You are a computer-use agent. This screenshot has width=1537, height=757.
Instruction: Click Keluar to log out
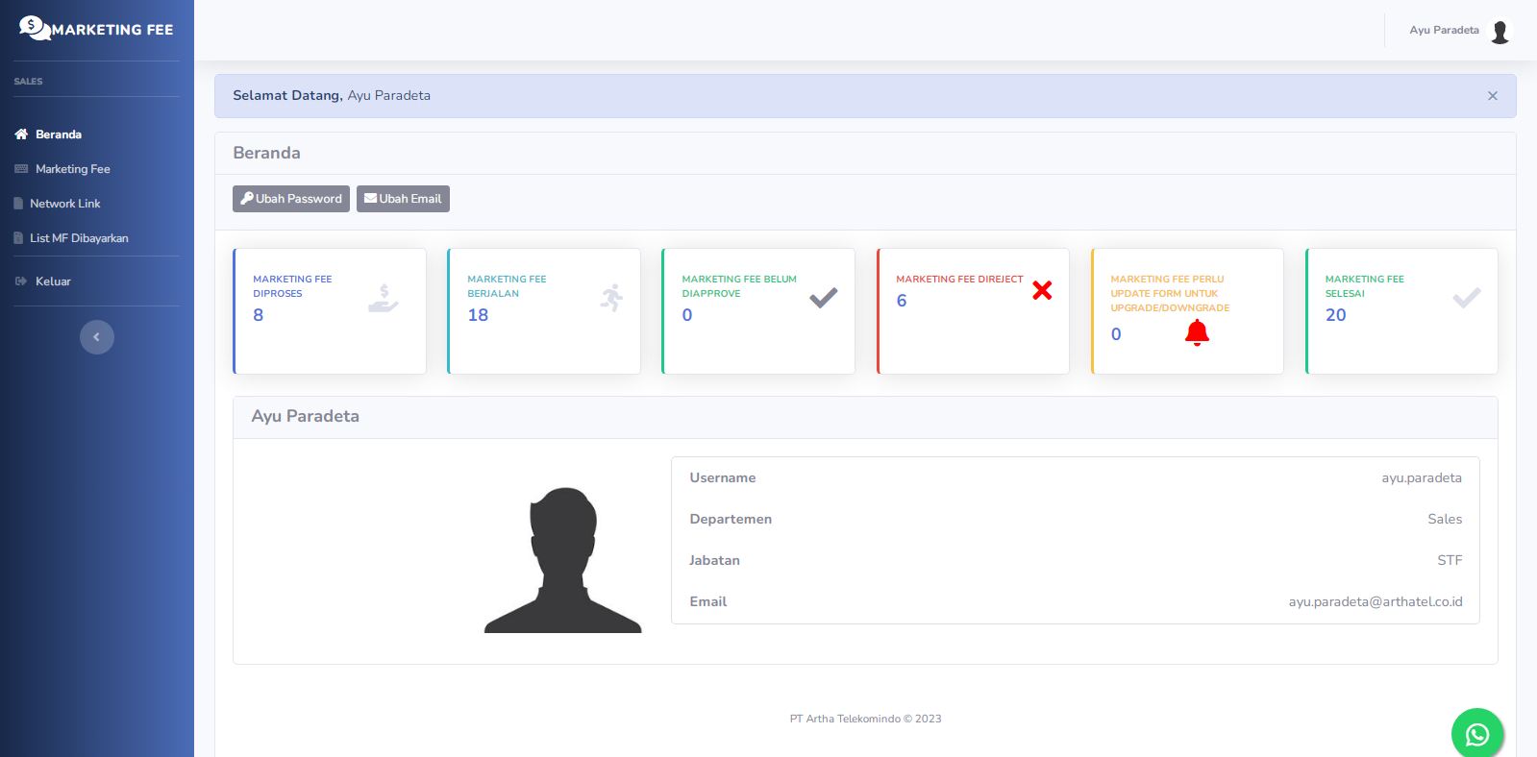pyautogui.click(x=53, y=281)
